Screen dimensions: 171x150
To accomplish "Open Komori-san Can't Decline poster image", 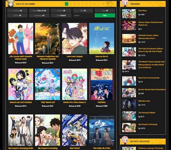I will pos(21,84).
